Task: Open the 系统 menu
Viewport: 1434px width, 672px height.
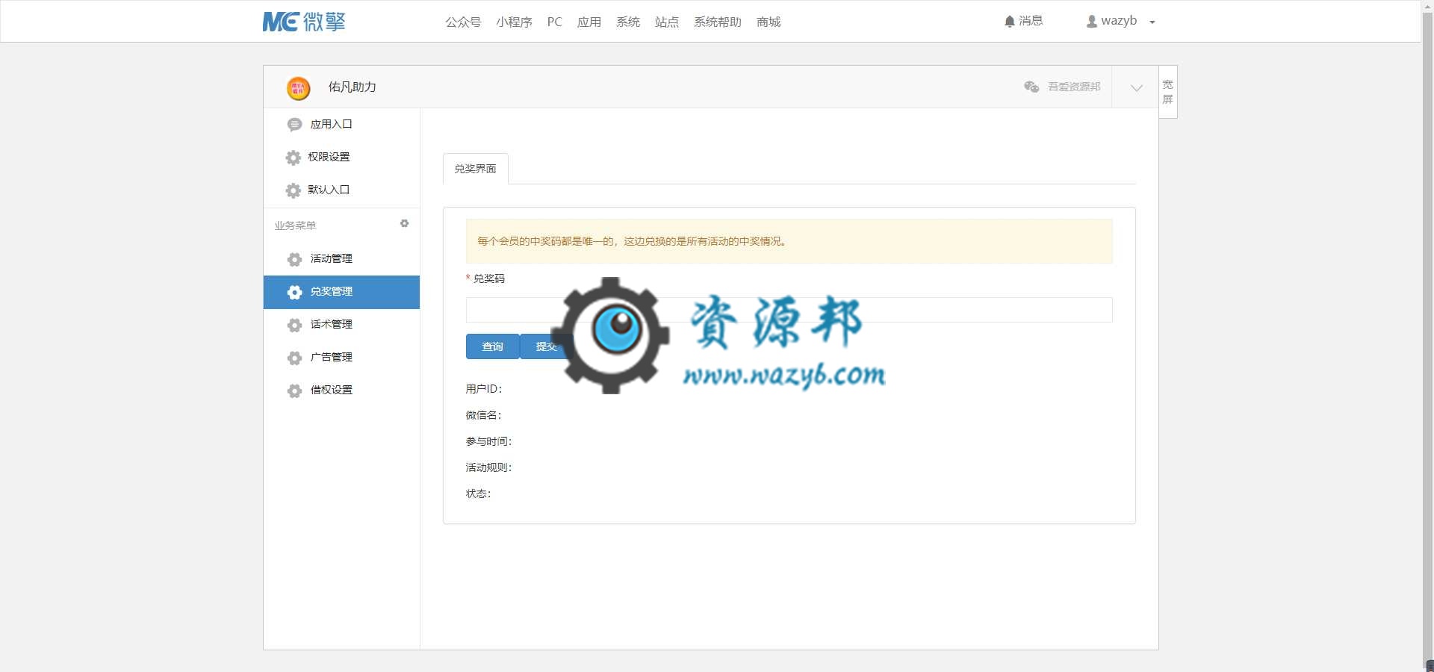Action: (627, 22)
